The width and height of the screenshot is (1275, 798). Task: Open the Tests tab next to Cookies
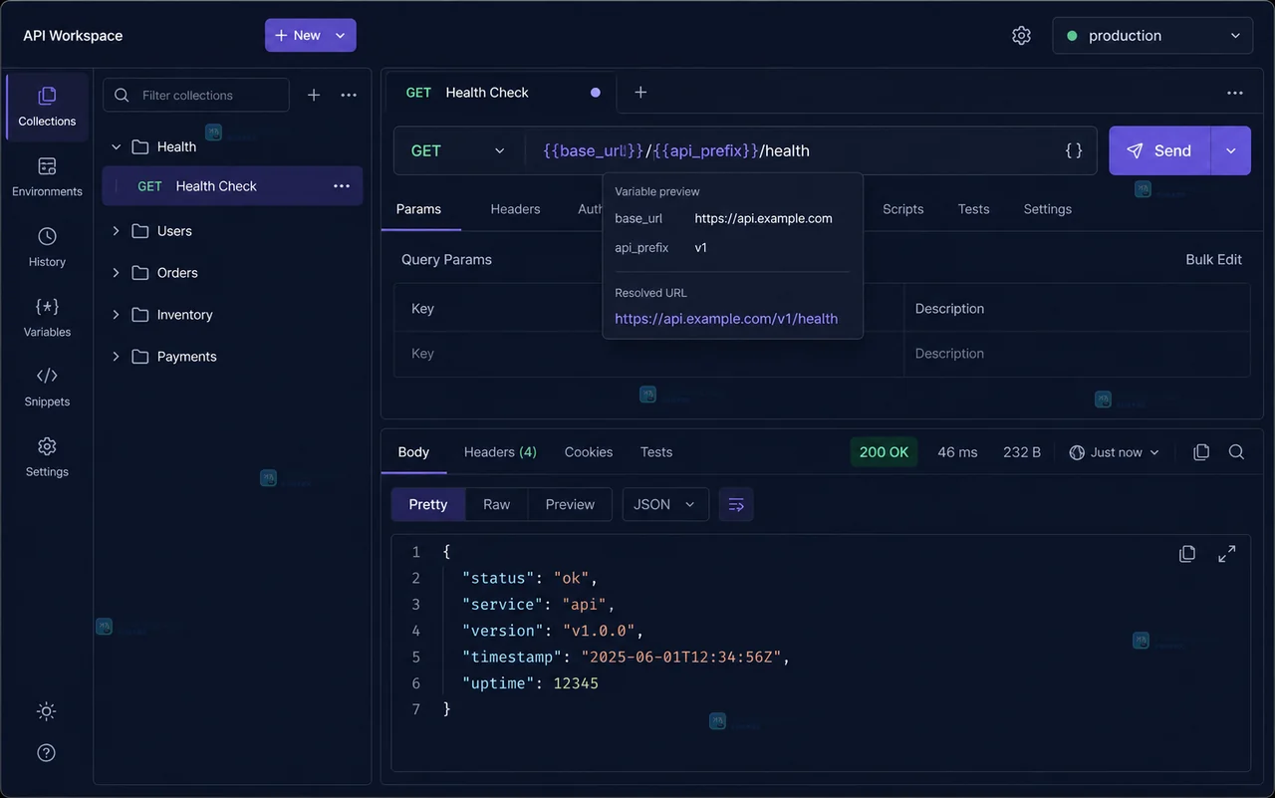click(656, 452)
